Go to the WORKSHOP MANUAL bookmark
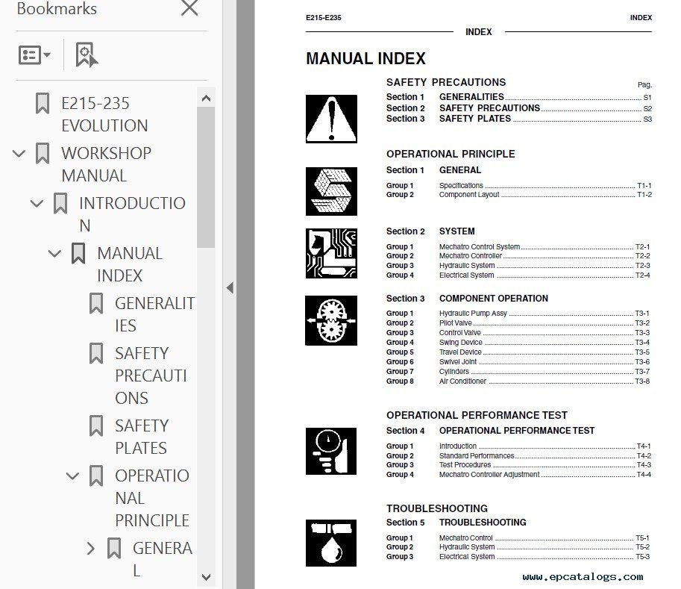This screenshot has height=589, width=681. coord(107,164)
